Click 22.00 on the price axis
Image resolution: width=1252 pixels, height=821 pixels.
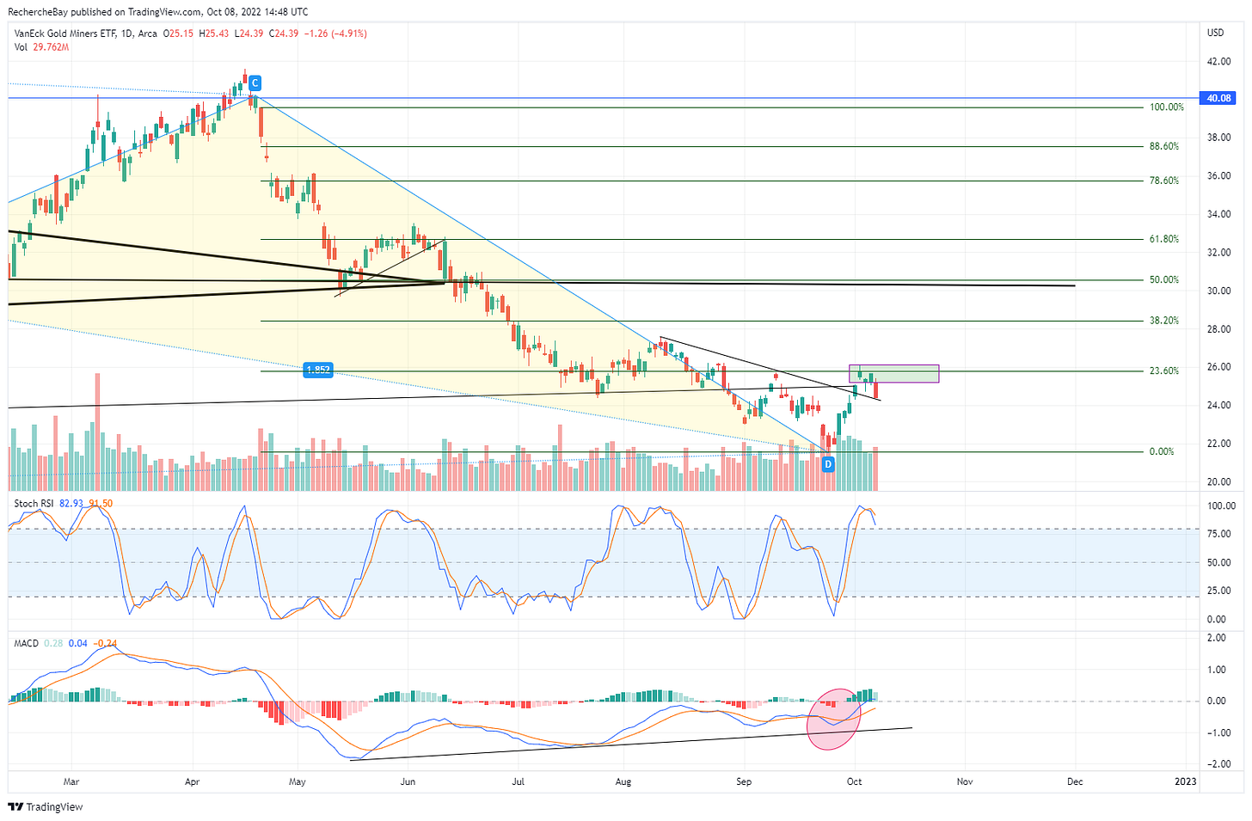coord(1218,444)
